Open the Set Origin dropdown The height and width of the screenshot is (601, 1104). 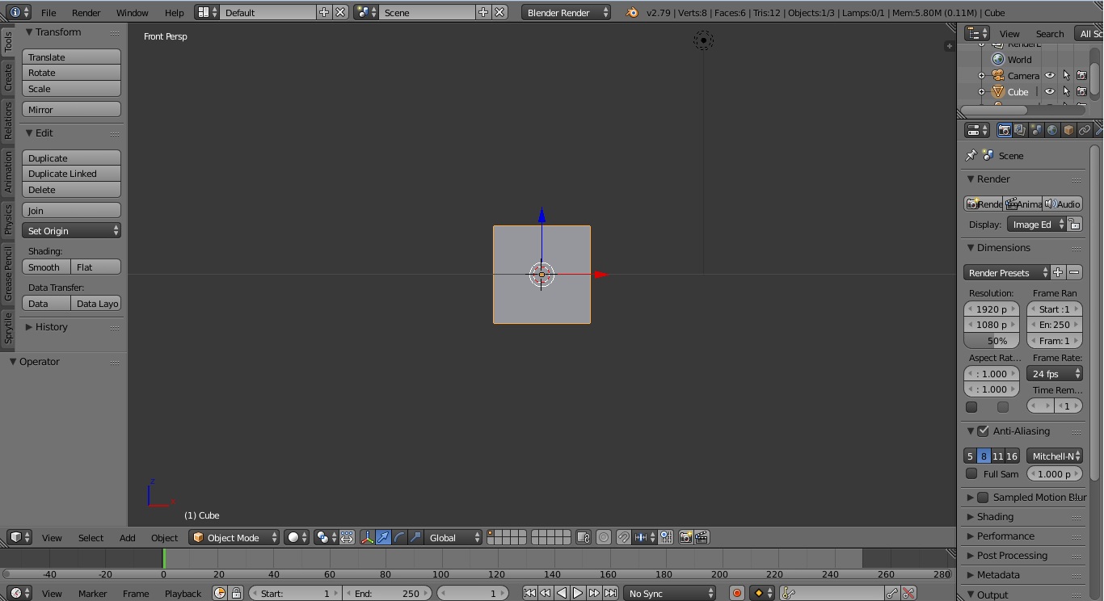pos(71,230)
